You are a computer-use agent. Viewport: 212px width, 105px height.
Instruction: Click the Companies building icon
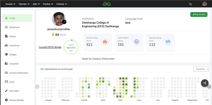click(x=6, y=64)
